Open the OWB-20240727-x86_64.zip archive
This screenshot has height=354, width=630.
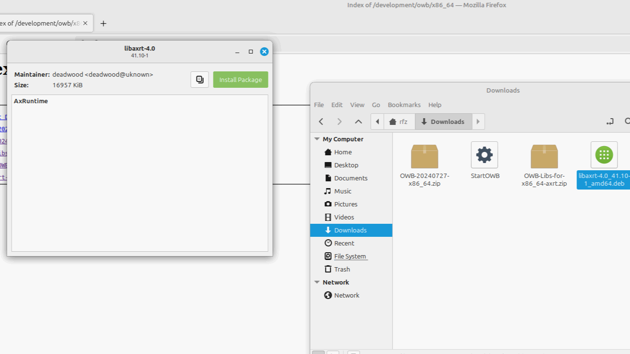[x=424, y=157]
